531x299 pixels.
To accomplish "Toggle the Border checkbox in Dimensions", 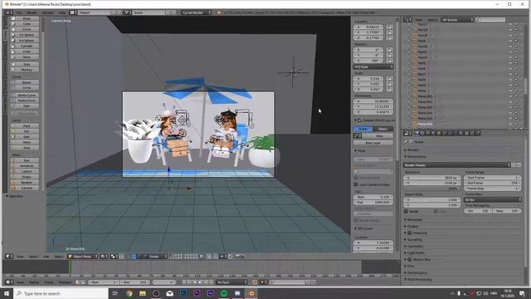I will click(406, 211).
